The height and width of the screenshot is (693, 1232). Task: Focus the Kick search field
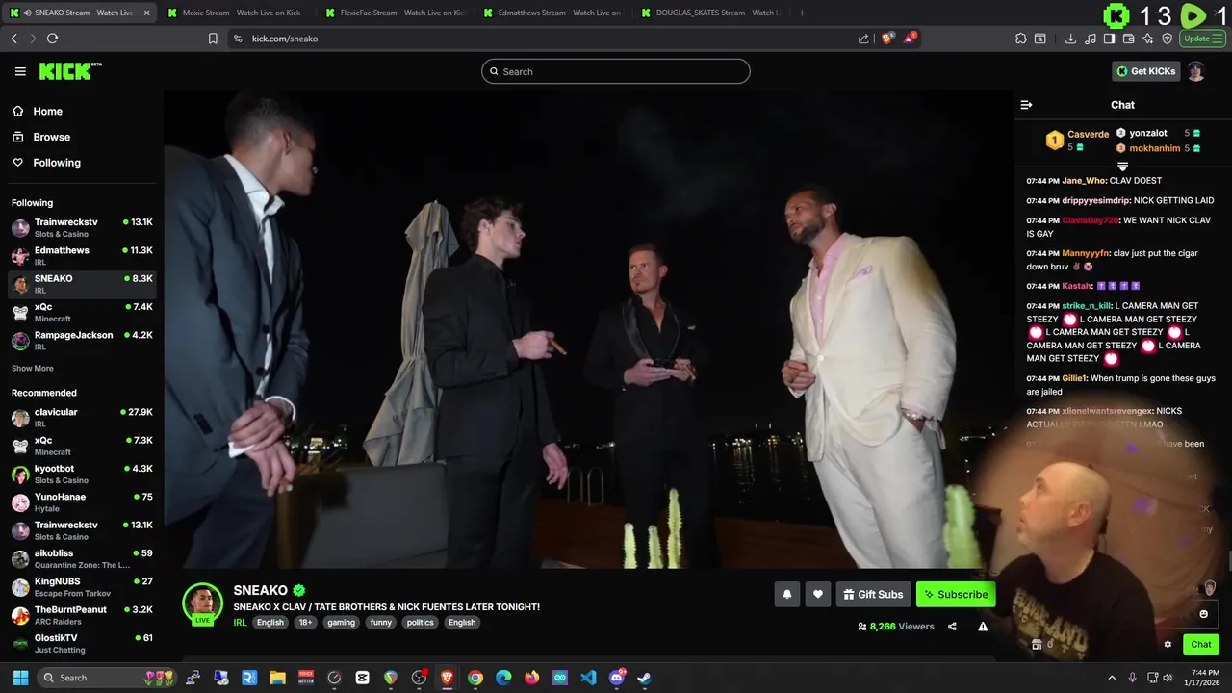pos(616,71)
